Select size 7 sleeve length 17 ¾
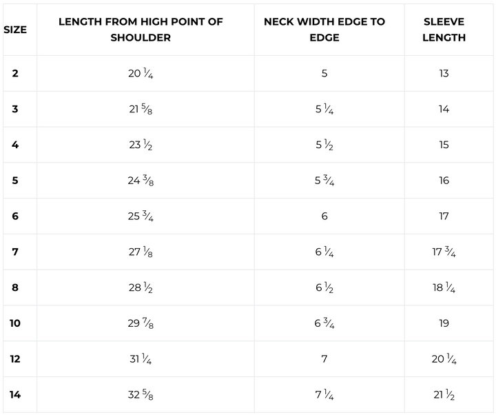The width and height of the screenshot is (496, 415). coord(444,252)
